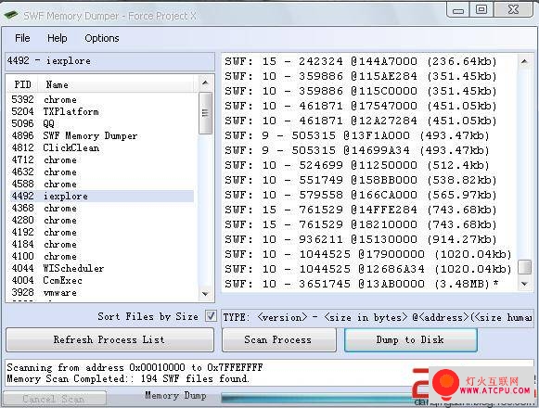Click the PID column header
539x408 pixels.
pos(22,84)
